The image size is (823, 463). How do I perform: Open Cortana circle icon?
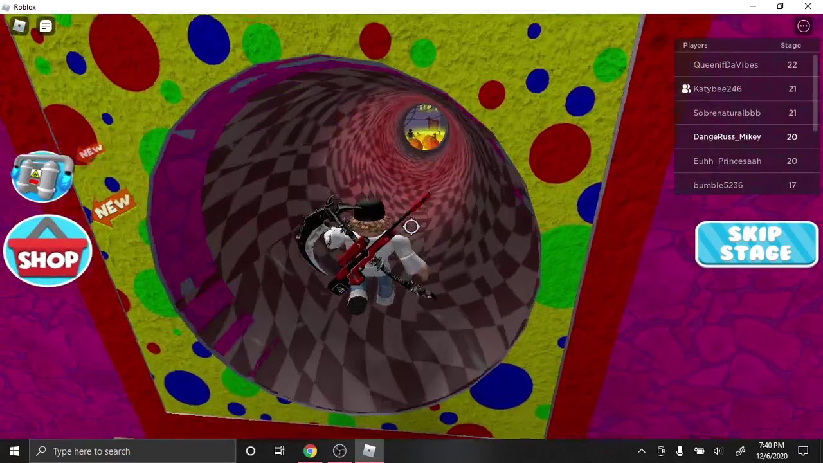coord(251,451)
